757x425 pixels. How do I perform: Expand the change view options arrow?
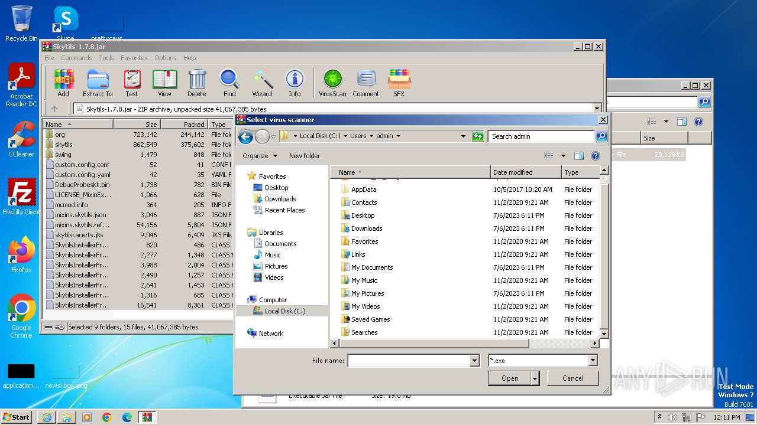pos(563,156)
